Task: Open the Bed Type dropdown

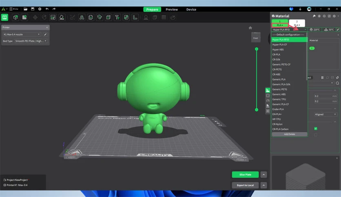Action: click(31, 41)
